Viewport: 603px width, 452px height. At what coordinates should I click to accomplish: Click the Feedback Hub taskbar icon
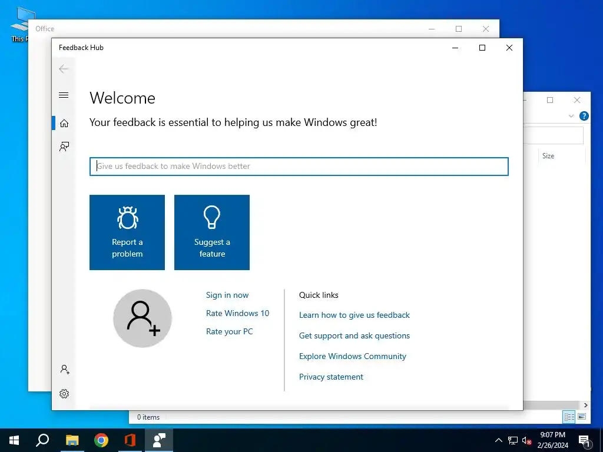point(159,440)
